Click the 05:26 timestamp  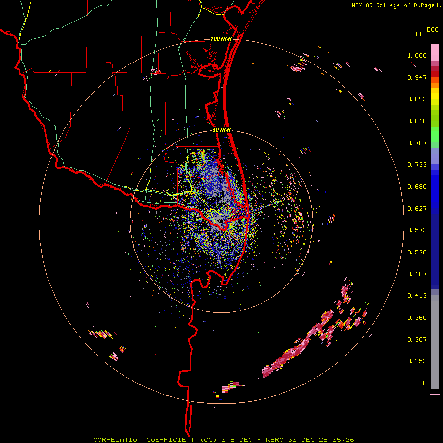click(x=343, y=440)
